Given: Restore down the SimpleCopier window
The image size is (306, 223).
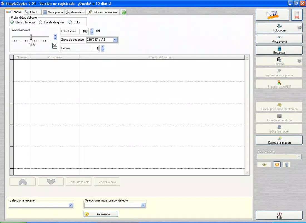Looking at the screenshot, I should (x=296, y=3).
